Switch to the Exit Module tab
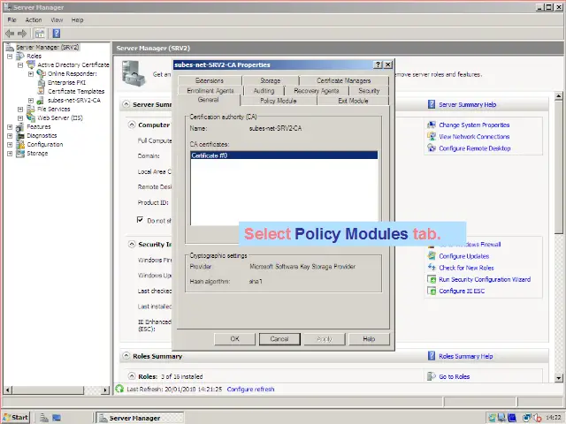 coord(353,101)
